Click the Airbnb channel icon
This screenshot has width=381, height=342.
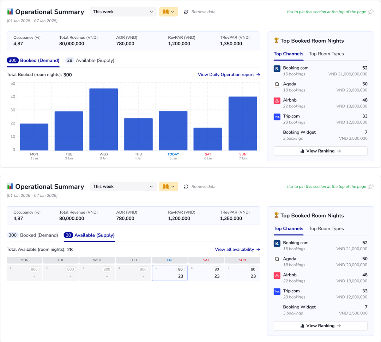click(277, 101)
